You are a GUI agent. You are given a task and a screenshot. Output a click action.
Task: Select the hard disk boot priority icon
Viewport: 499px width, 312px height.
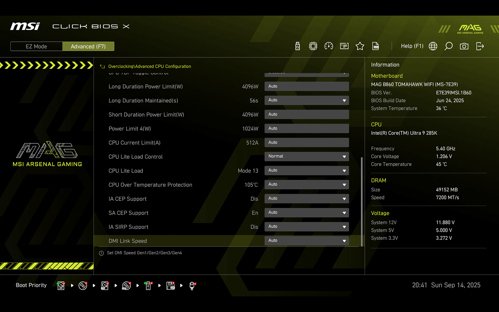tap(61, 285)
